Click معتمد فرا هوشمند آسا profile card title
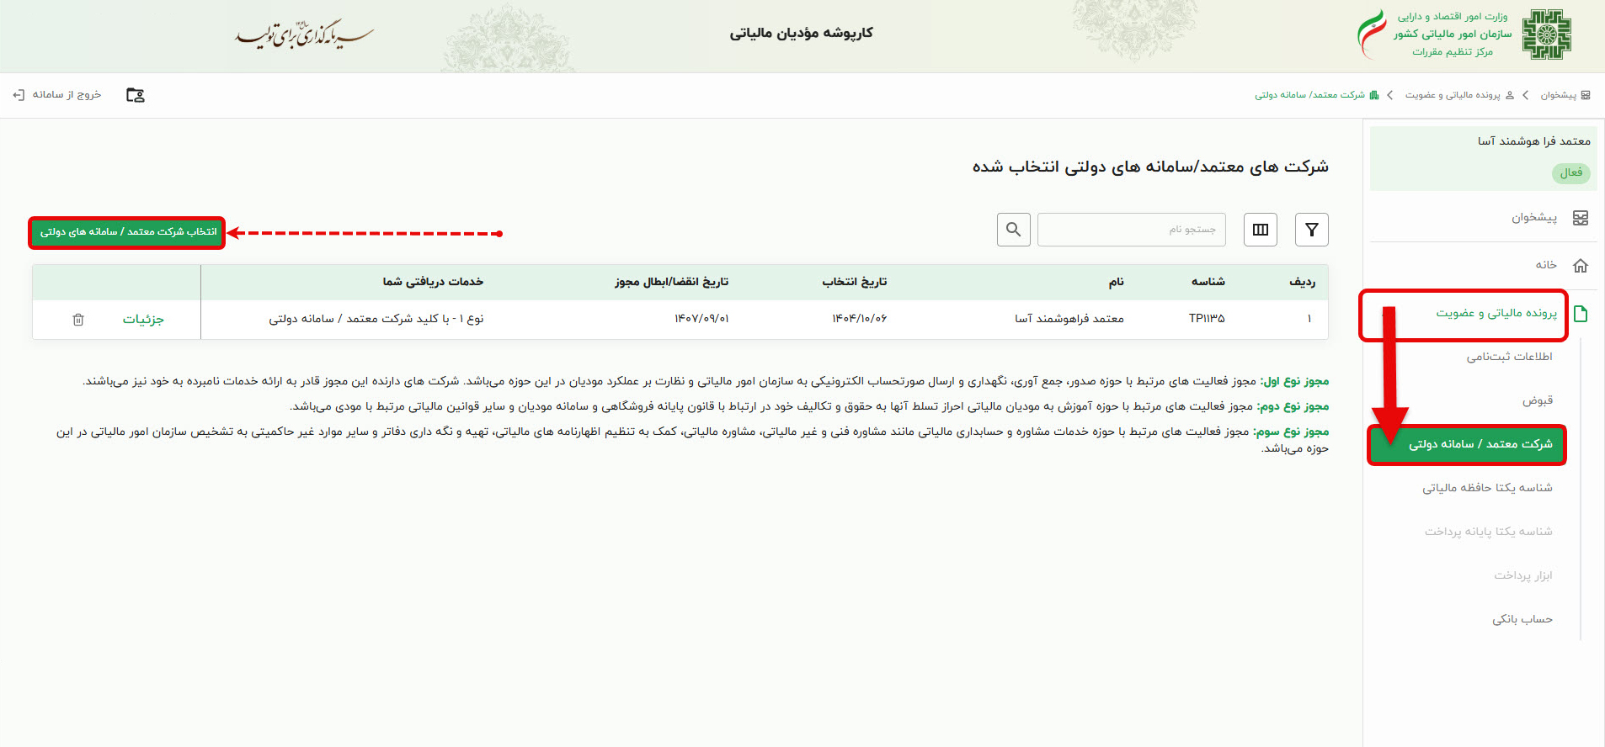This screenshot has height=747, width=1605. point(1534,141)
